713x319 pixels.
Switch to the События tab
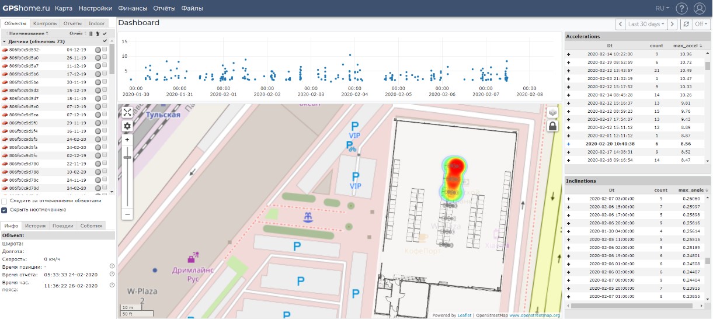[91, 226]
